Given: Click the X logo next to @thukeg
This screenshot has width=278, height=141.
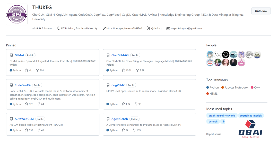Looking at the screenshot, I should (149, 28).
